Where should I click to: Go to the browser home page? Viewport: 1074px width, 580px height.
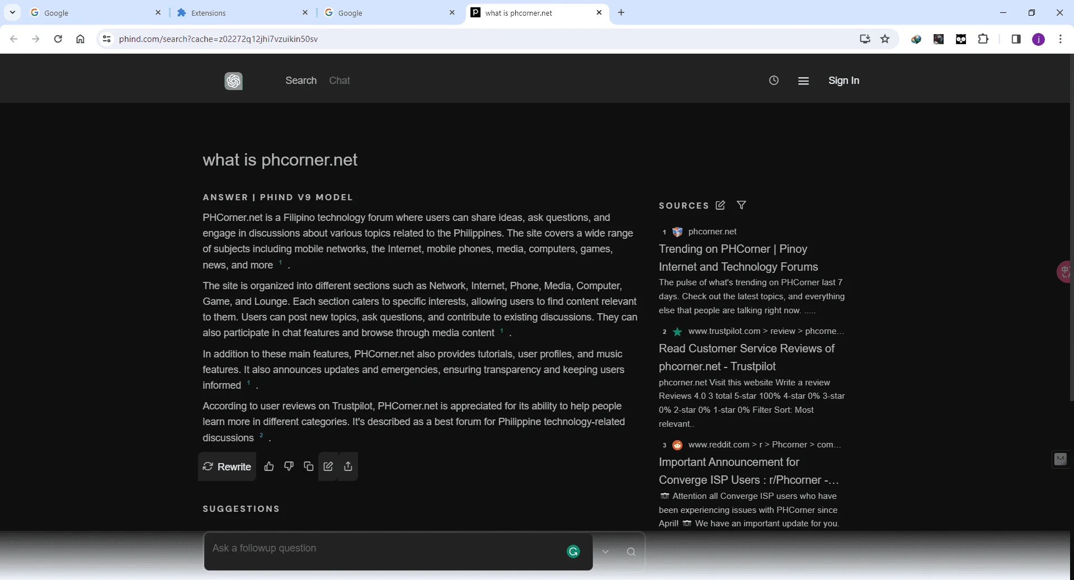[81, 39]
